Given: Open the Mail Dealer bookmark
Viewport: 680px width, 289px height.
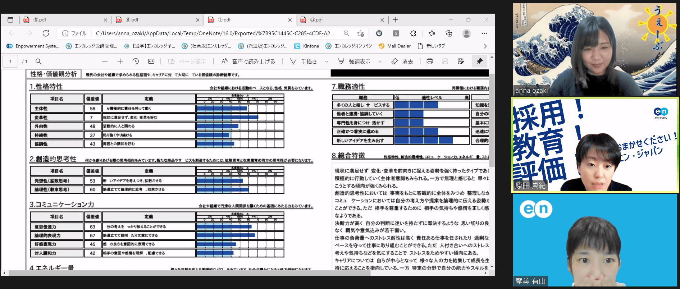Looking at the screenshot, I should click(x=394, y=46).
